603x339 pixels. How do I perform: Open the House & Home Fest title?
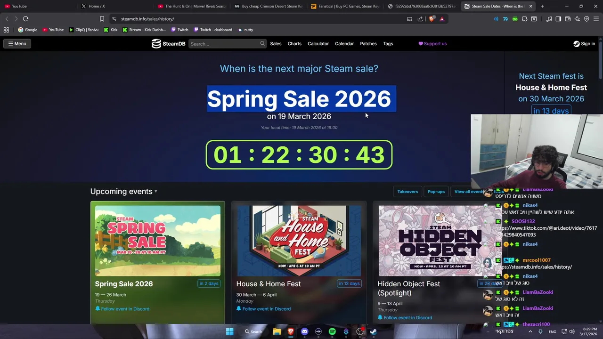pos(269,284)
